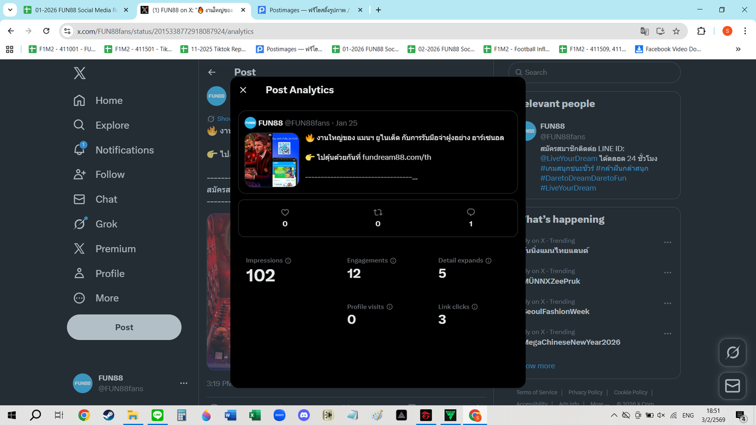This screenshot has height=425, width=756.
Task: Open the floating messages envelope button
Action: (732, 385)
